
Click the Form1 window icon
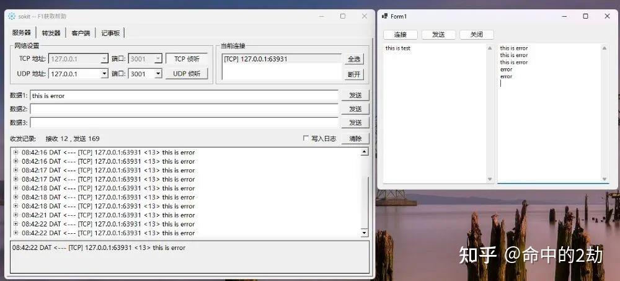(385, 16)
